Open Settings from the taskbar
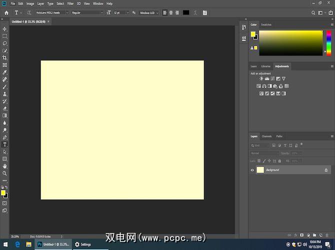This screenshot has height=250, width=335. [x=83, y=244]
